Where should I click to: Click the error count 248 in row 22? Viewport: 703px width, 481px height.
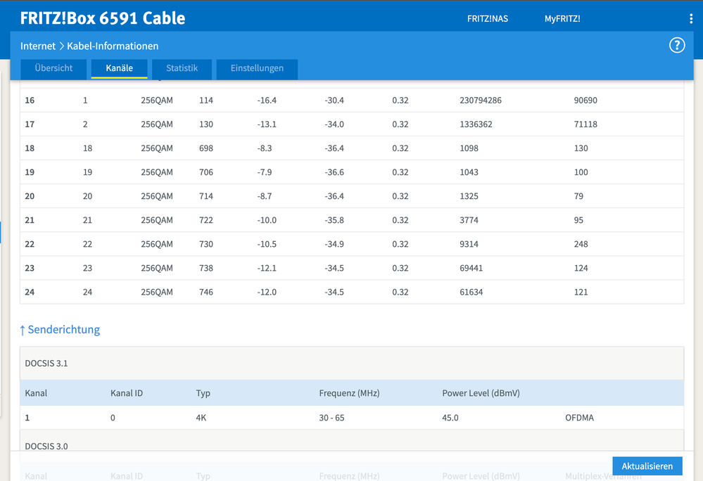(581, 244)
